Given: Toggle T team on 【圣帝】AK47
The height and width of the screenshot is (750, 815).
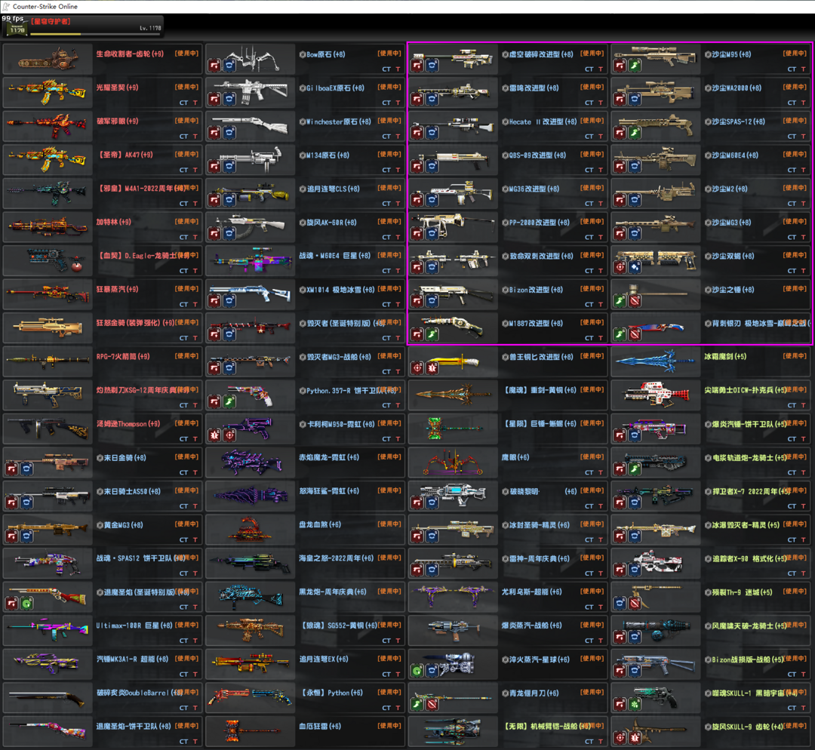Looking at the screenshot, I should click(x=195, y=171).
